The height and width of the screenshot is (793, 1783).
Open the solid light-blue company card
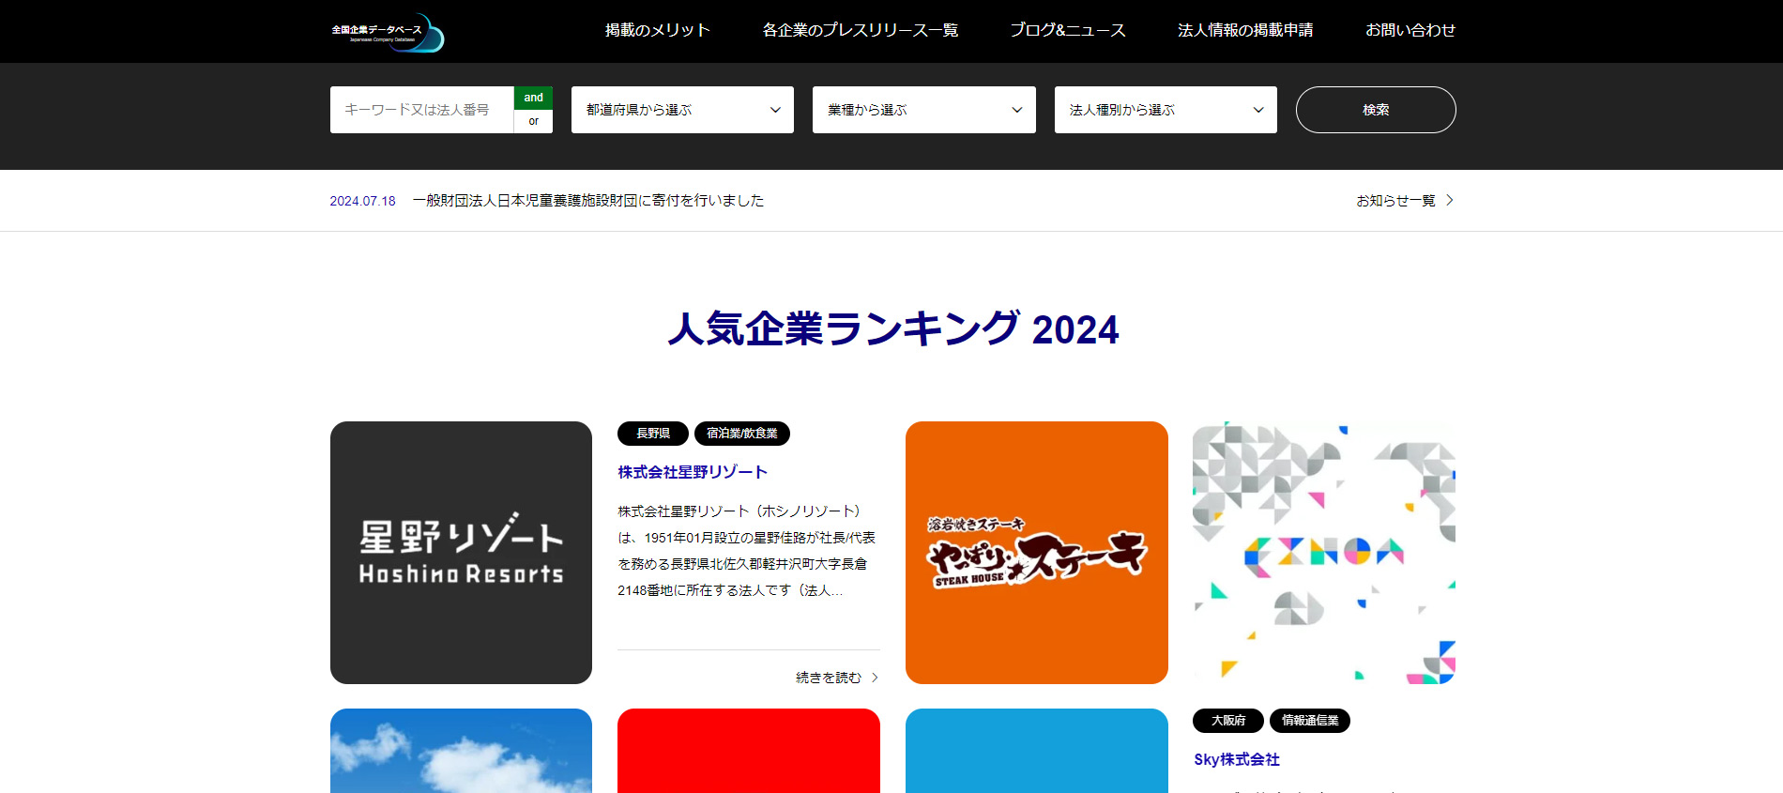(x=1037, y=751)
